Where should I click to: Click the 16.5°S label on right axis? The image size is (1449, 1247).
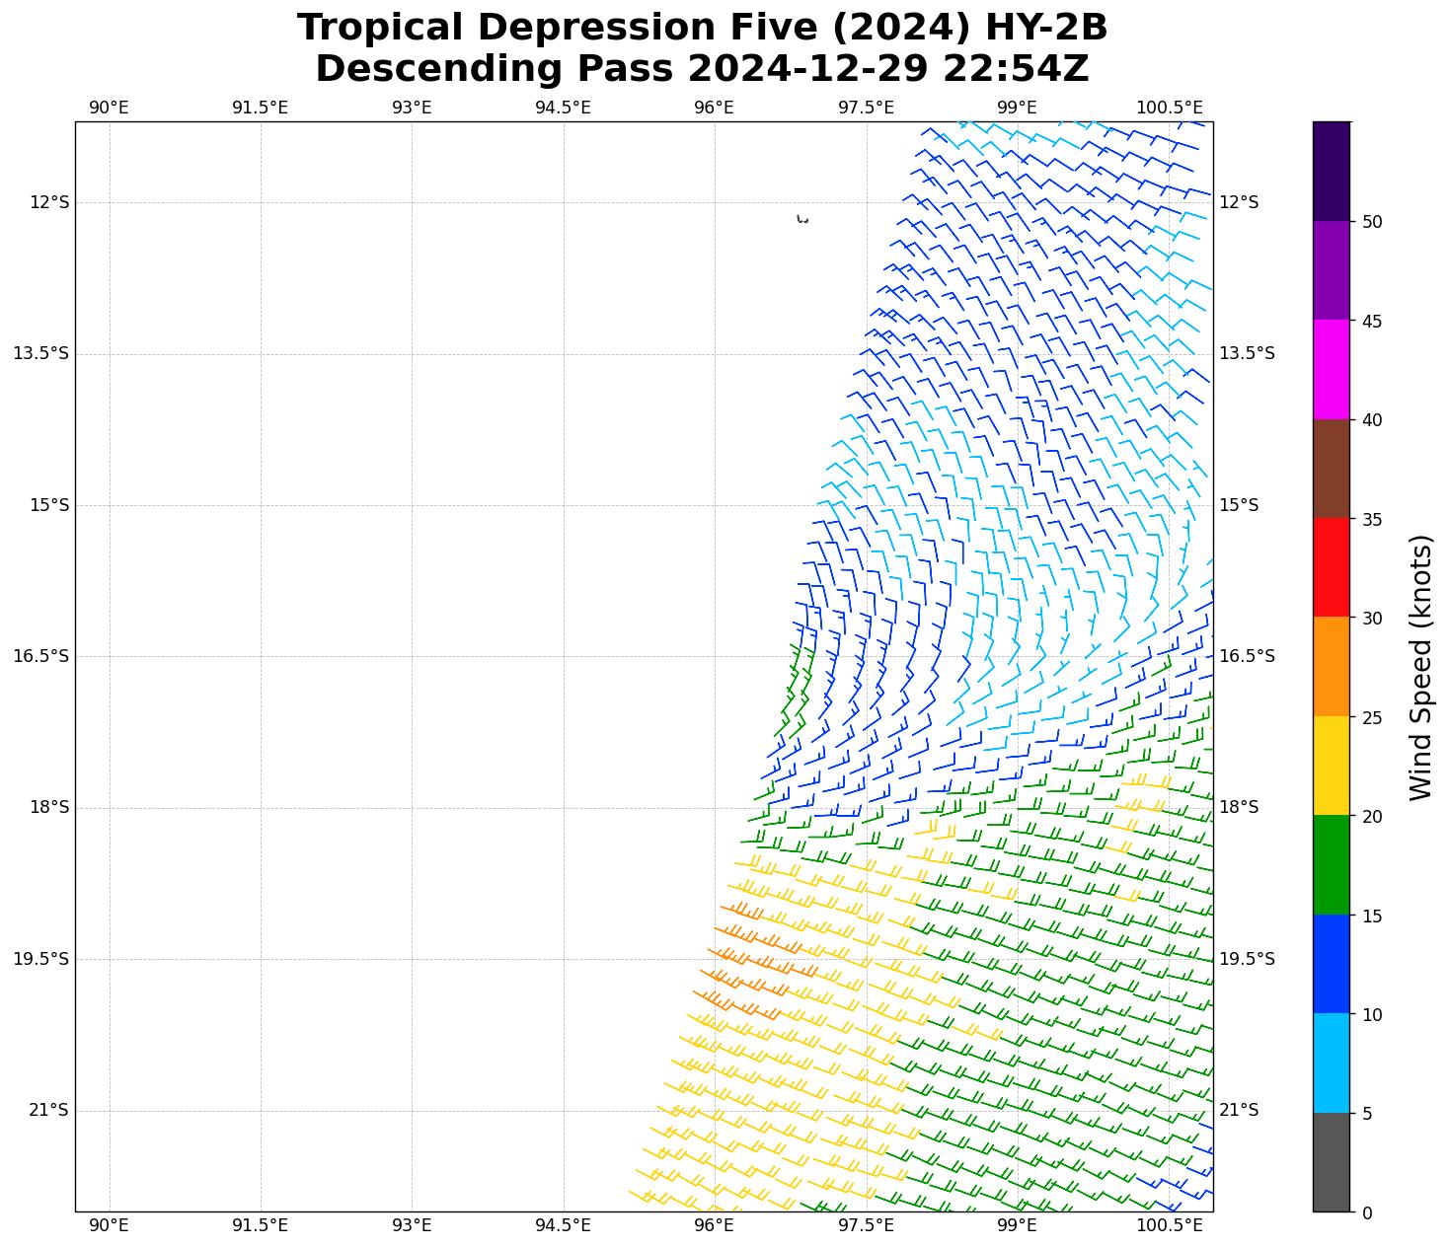click(x=1247, y=656)
